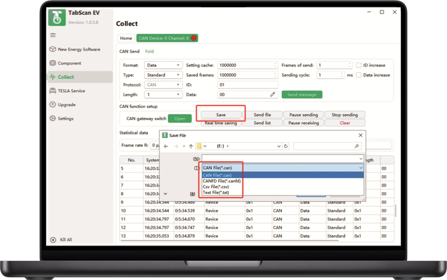Enable the ID increase checkbox
447x280 pixels.
(x=359, y=65)
